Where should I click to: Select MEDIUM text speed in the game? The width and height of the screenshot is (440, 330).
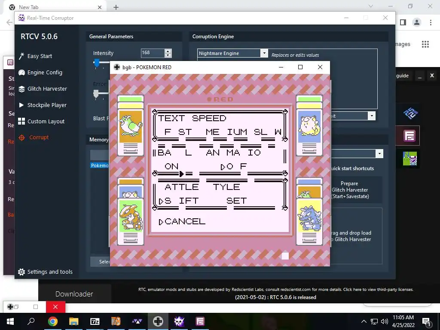[226, 132]
